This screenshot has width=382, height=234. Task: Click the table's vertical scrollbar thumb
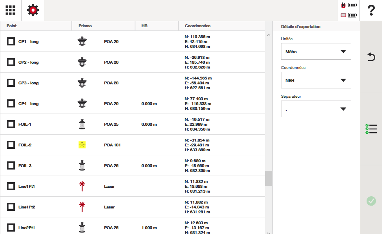(x=268, y=178)
